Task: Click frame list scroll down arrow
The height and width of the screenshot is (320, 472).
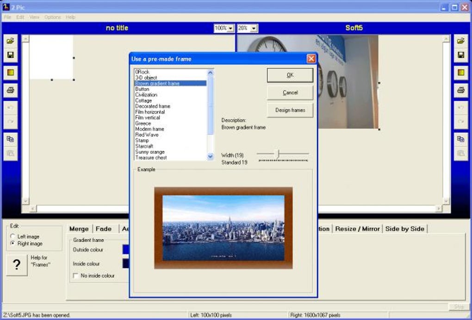Action: point(210,156)
